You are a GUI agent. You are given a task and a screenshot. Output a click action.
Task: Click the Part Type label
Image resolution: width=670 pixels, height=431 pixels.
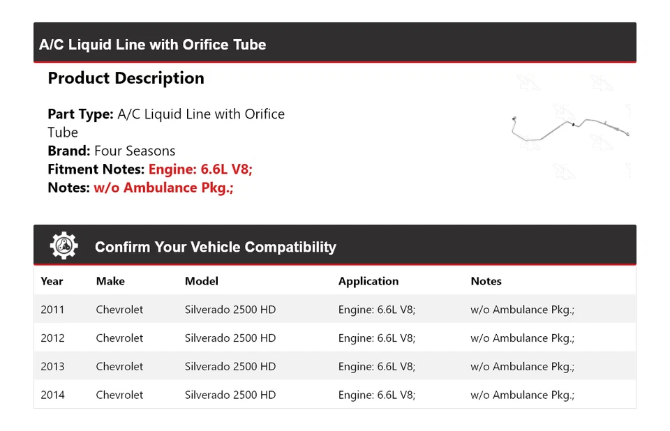80,114
